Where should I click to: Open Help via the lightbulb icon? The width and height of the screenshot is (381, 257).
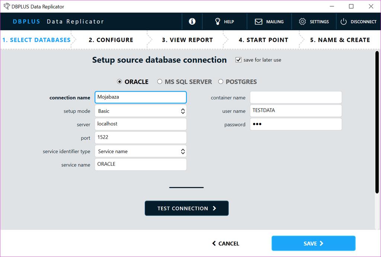click(217, 21)
